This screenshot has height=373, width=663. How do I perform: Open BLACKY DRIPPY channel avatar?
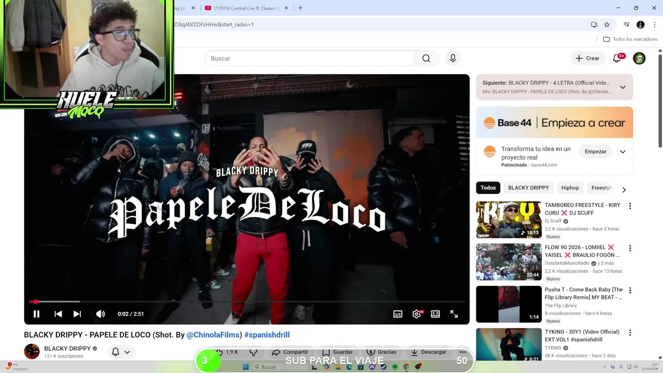pyautogui.click(x=32, y=351)
